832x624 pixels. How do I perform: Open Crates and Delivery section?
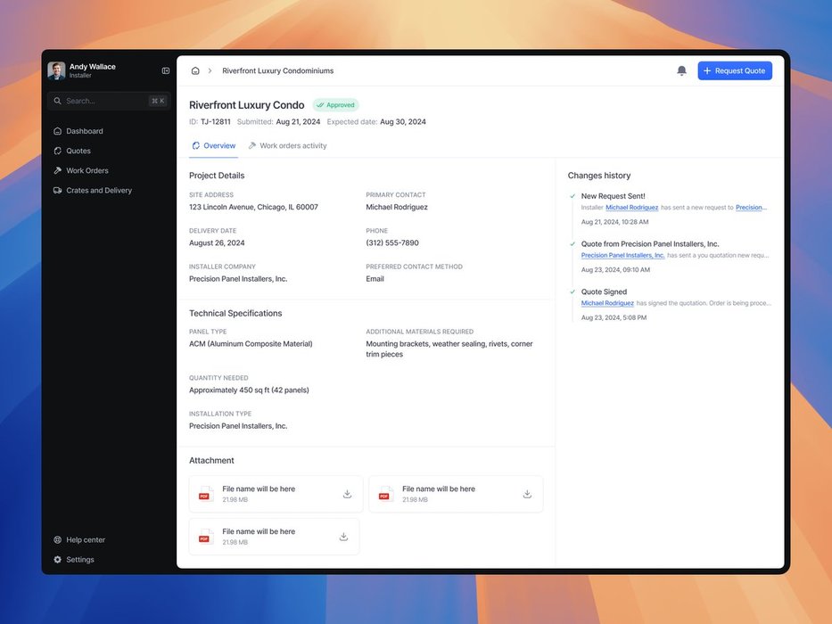(98, 190)
